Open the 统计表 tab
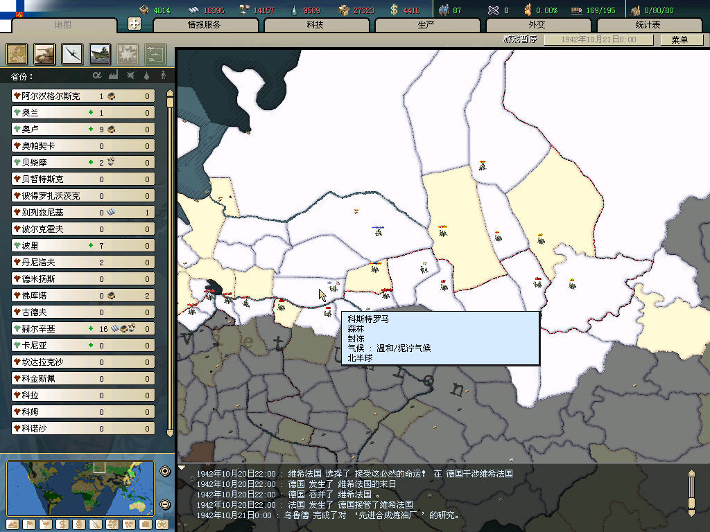This screenshot has width=710, height=532. point(648,25)
